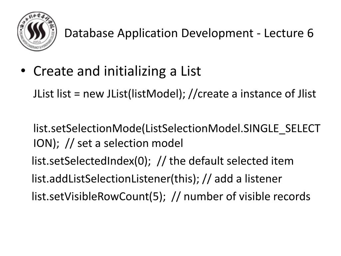Click the slide title mentioning Lecture 6
This screenshot has height=256, width=341.
click(189, 33)
